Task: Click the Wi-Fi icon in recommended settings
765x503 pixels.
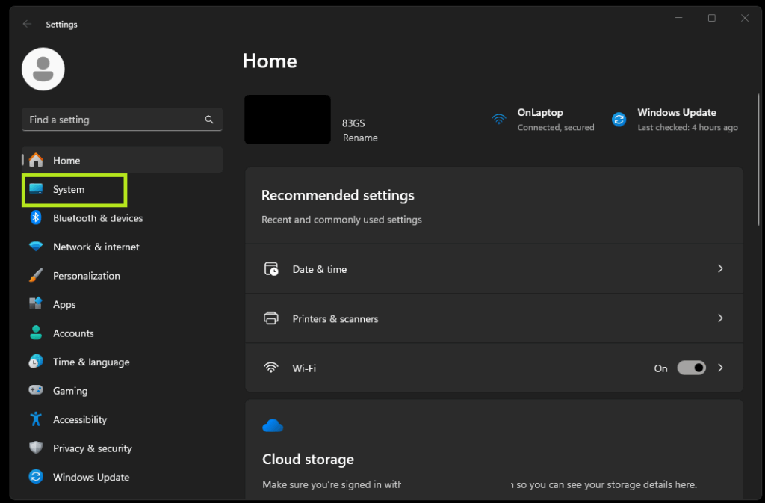Action: (270, 368)
